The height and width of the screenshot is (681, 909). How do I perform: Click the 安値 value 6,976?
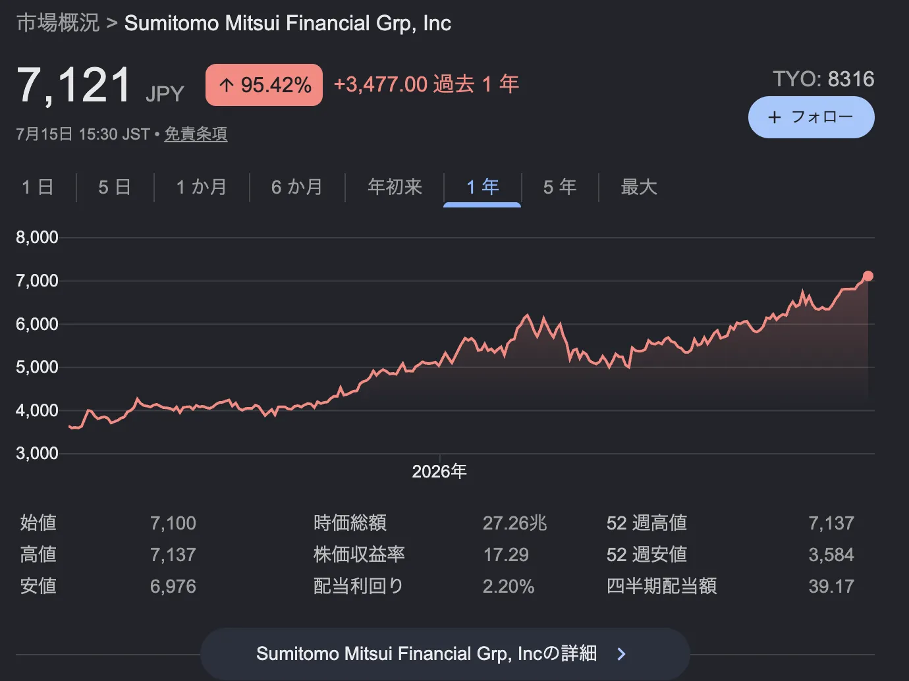point(173,586)
